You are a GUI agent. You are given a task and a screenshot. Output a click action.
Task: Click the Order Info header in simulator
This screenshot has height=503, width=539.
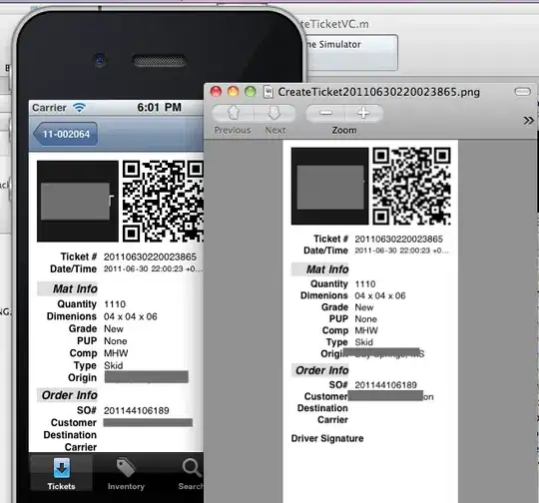point(68,395)
